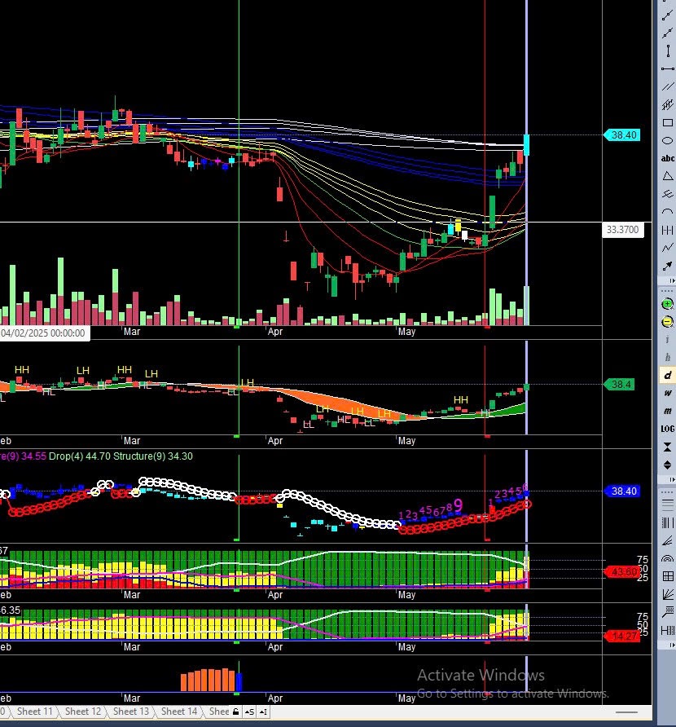Click the green zoom in magnifier

[x=668, y=304]
